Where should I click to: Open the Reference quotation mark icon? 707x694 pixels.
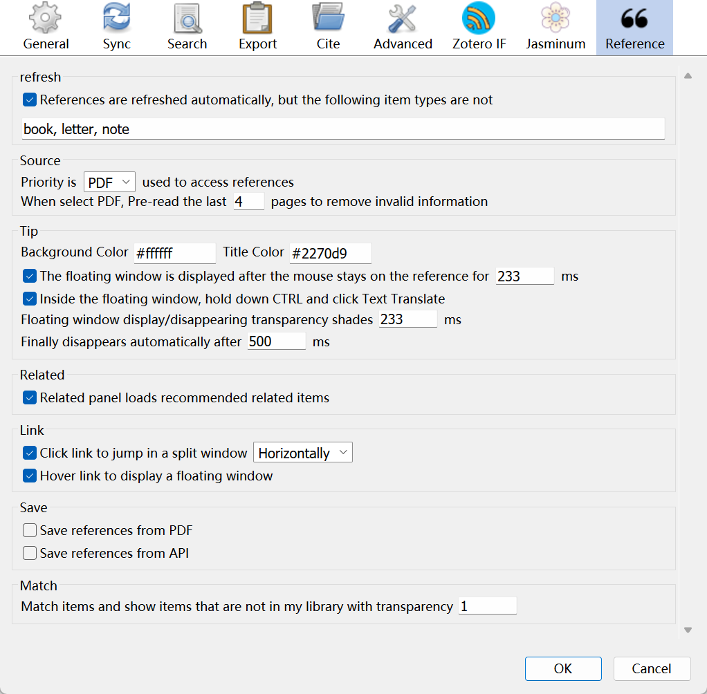[634, 19]
